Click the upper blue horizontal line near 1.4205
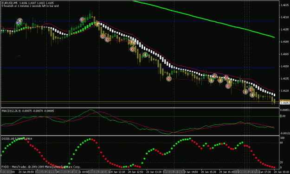 138,21
